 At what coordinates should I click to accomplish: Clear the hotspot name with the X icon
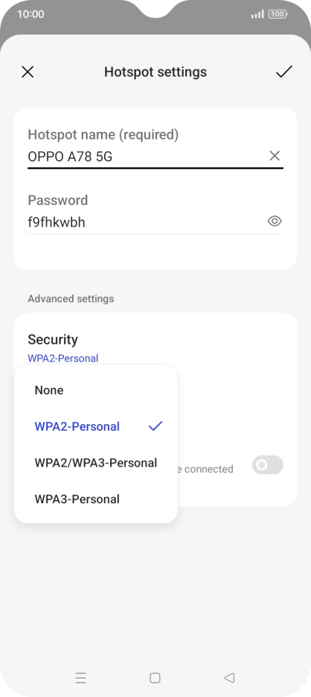(x=275, y=156)
